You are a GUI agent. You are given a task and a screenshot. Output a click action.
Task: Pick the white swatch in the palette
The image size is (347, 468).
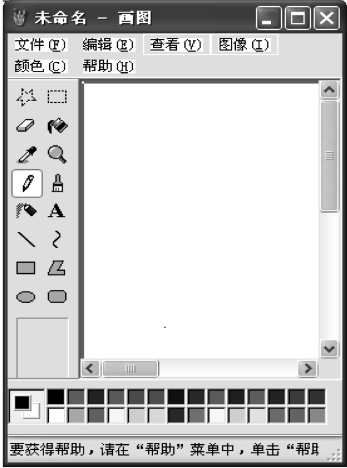(56, 416)
